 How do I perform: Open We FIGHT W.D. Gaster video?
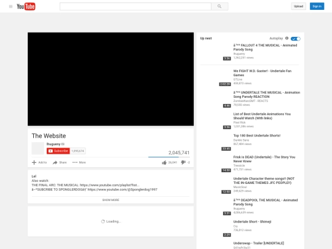point(263,73)
